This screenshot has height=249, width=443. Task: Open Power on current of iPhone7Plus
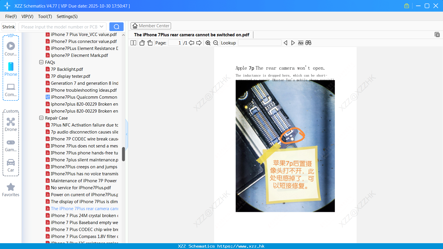[x=82, y=194]
